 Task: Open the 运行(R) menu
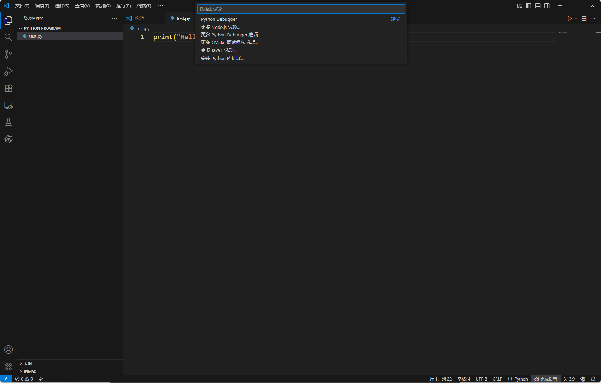pos(123,6)
